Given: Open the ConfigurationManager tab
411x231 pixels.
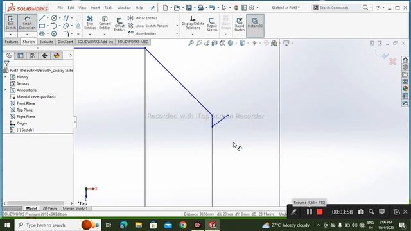Looking at the screenshot, I should click(x=33, y=56).
